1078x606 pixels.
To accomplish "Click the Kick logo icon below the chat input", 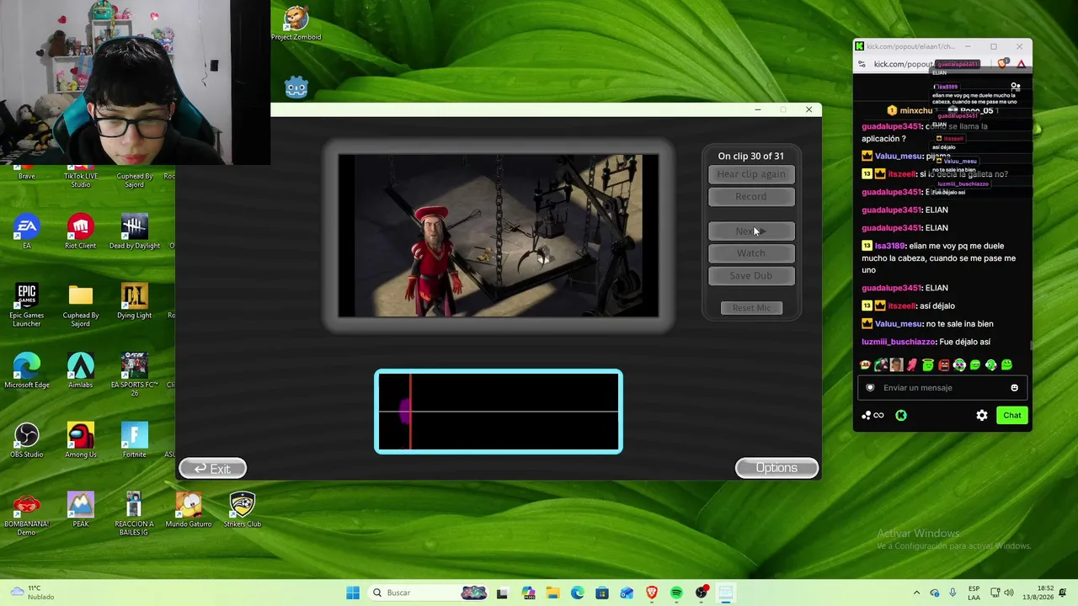I will 901,416.
